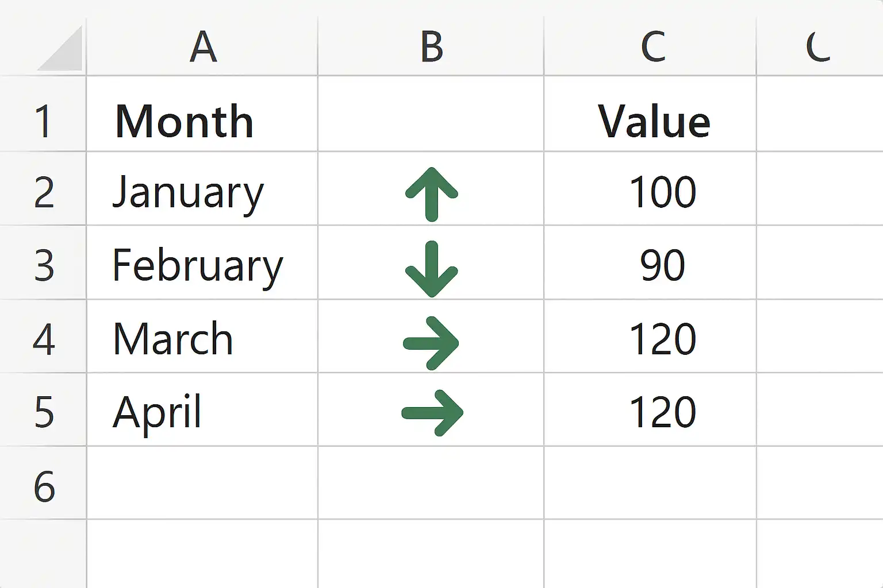Select cell containing value 100
This screenshot has height=588, width=883.
(651, 189)
